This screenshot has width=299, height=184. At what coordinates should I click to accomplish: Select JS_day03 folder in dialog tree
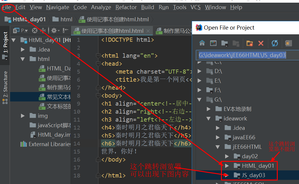pos(249,175)
